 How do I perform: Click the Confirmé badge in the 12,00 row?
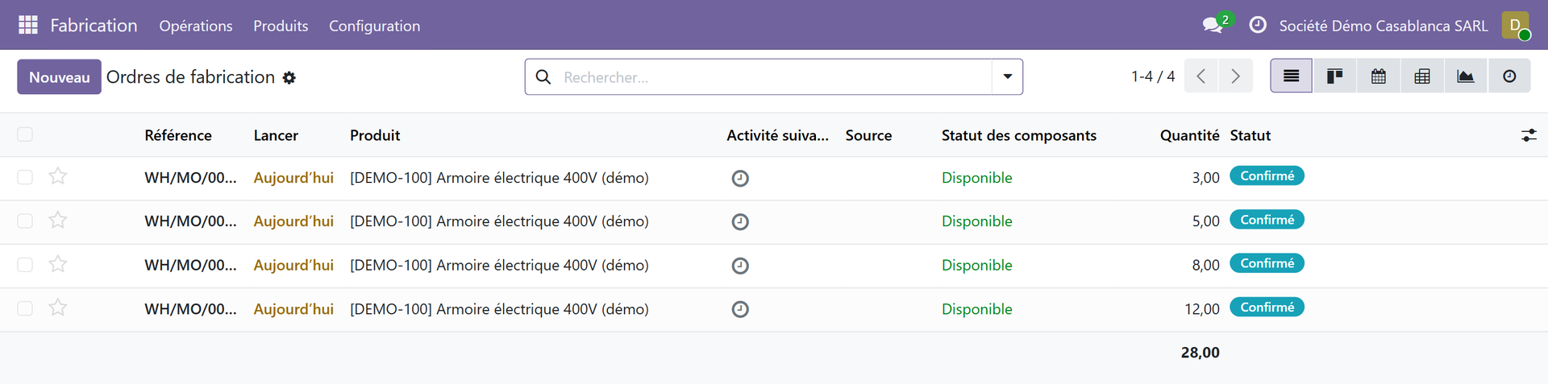point(1267,307)
